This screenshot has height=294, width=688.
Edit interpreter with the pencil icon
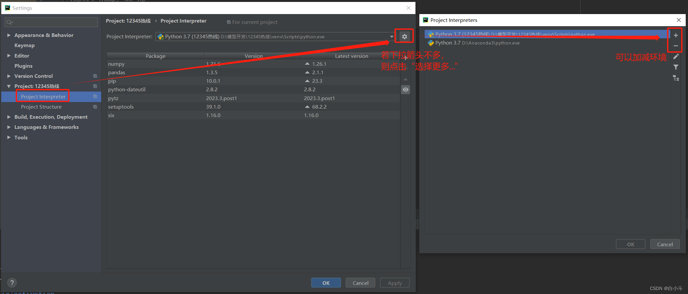676,57
